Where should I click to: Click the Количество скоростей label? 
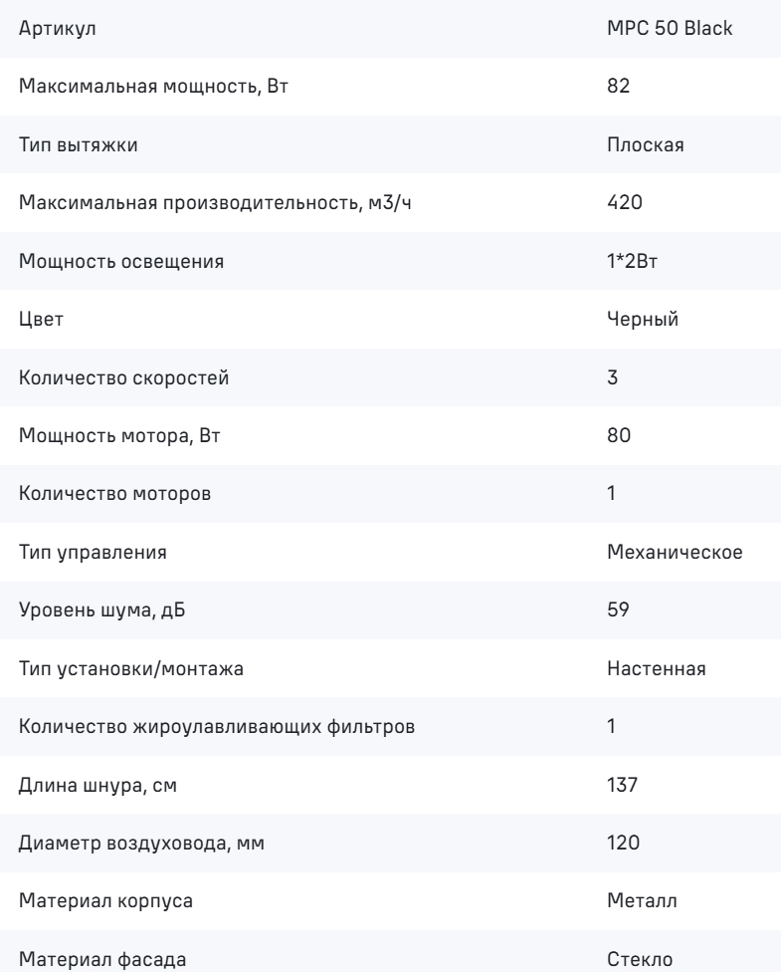coord(124,377)
